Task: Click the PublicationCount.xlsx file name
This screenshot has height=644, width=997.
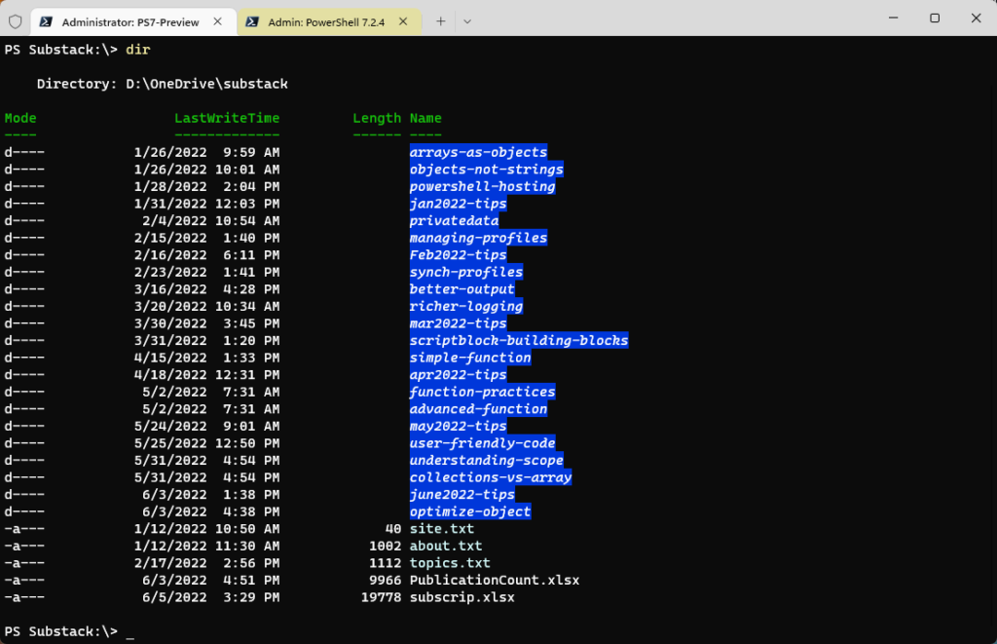Action: pos(494,580)
